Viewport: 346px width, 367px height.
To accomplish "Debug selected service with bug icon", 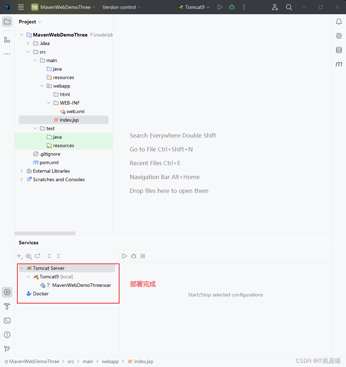I will pyautogui.click(x=134, y=256).
